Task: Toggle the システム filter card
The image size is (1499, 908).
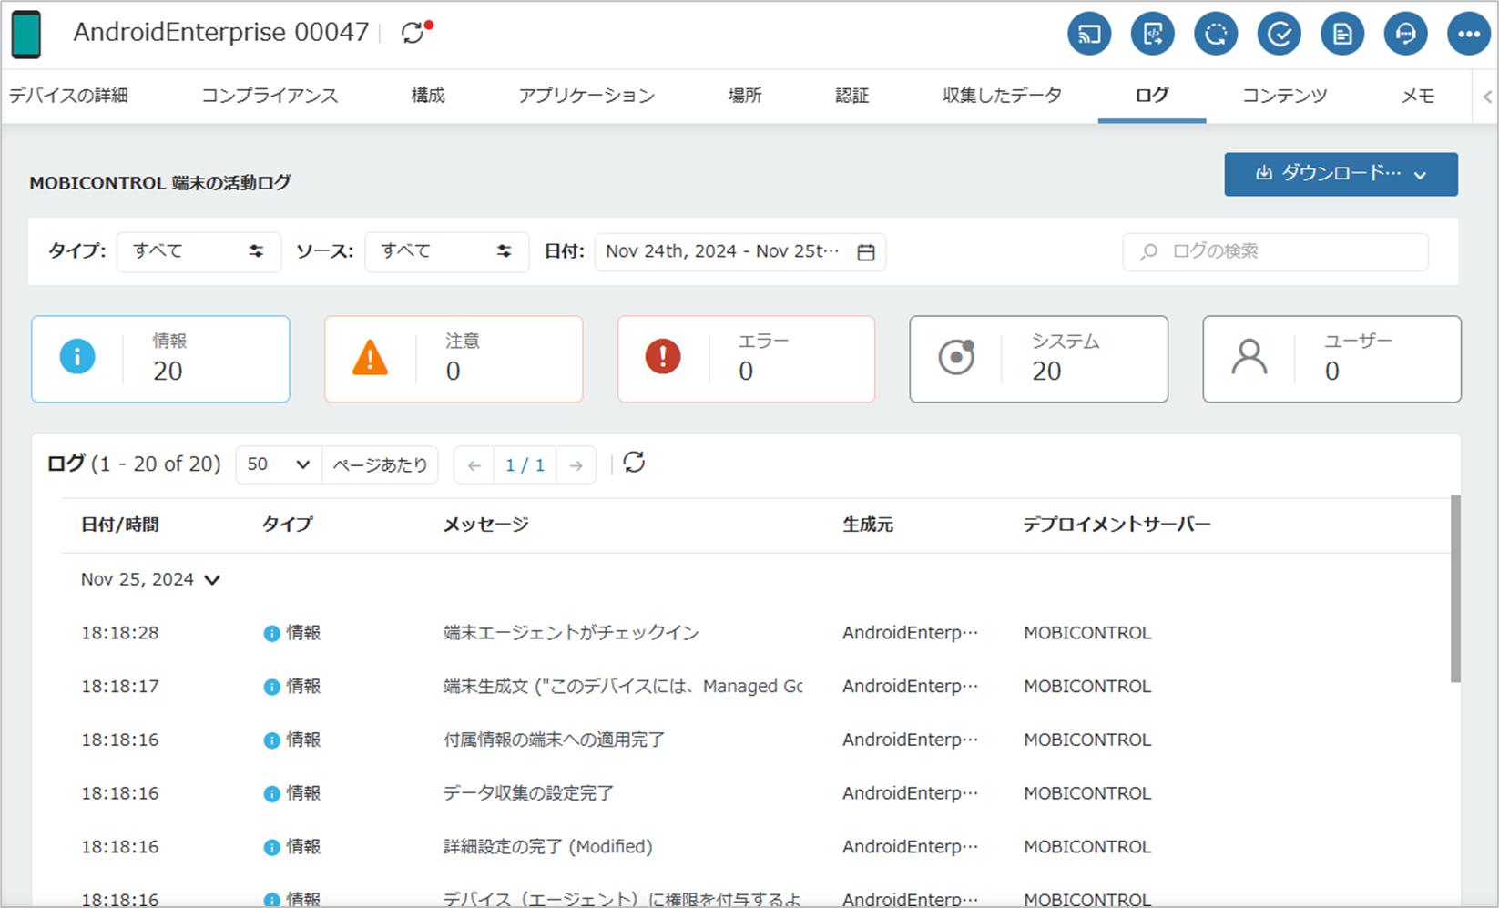Action: 1039,359
